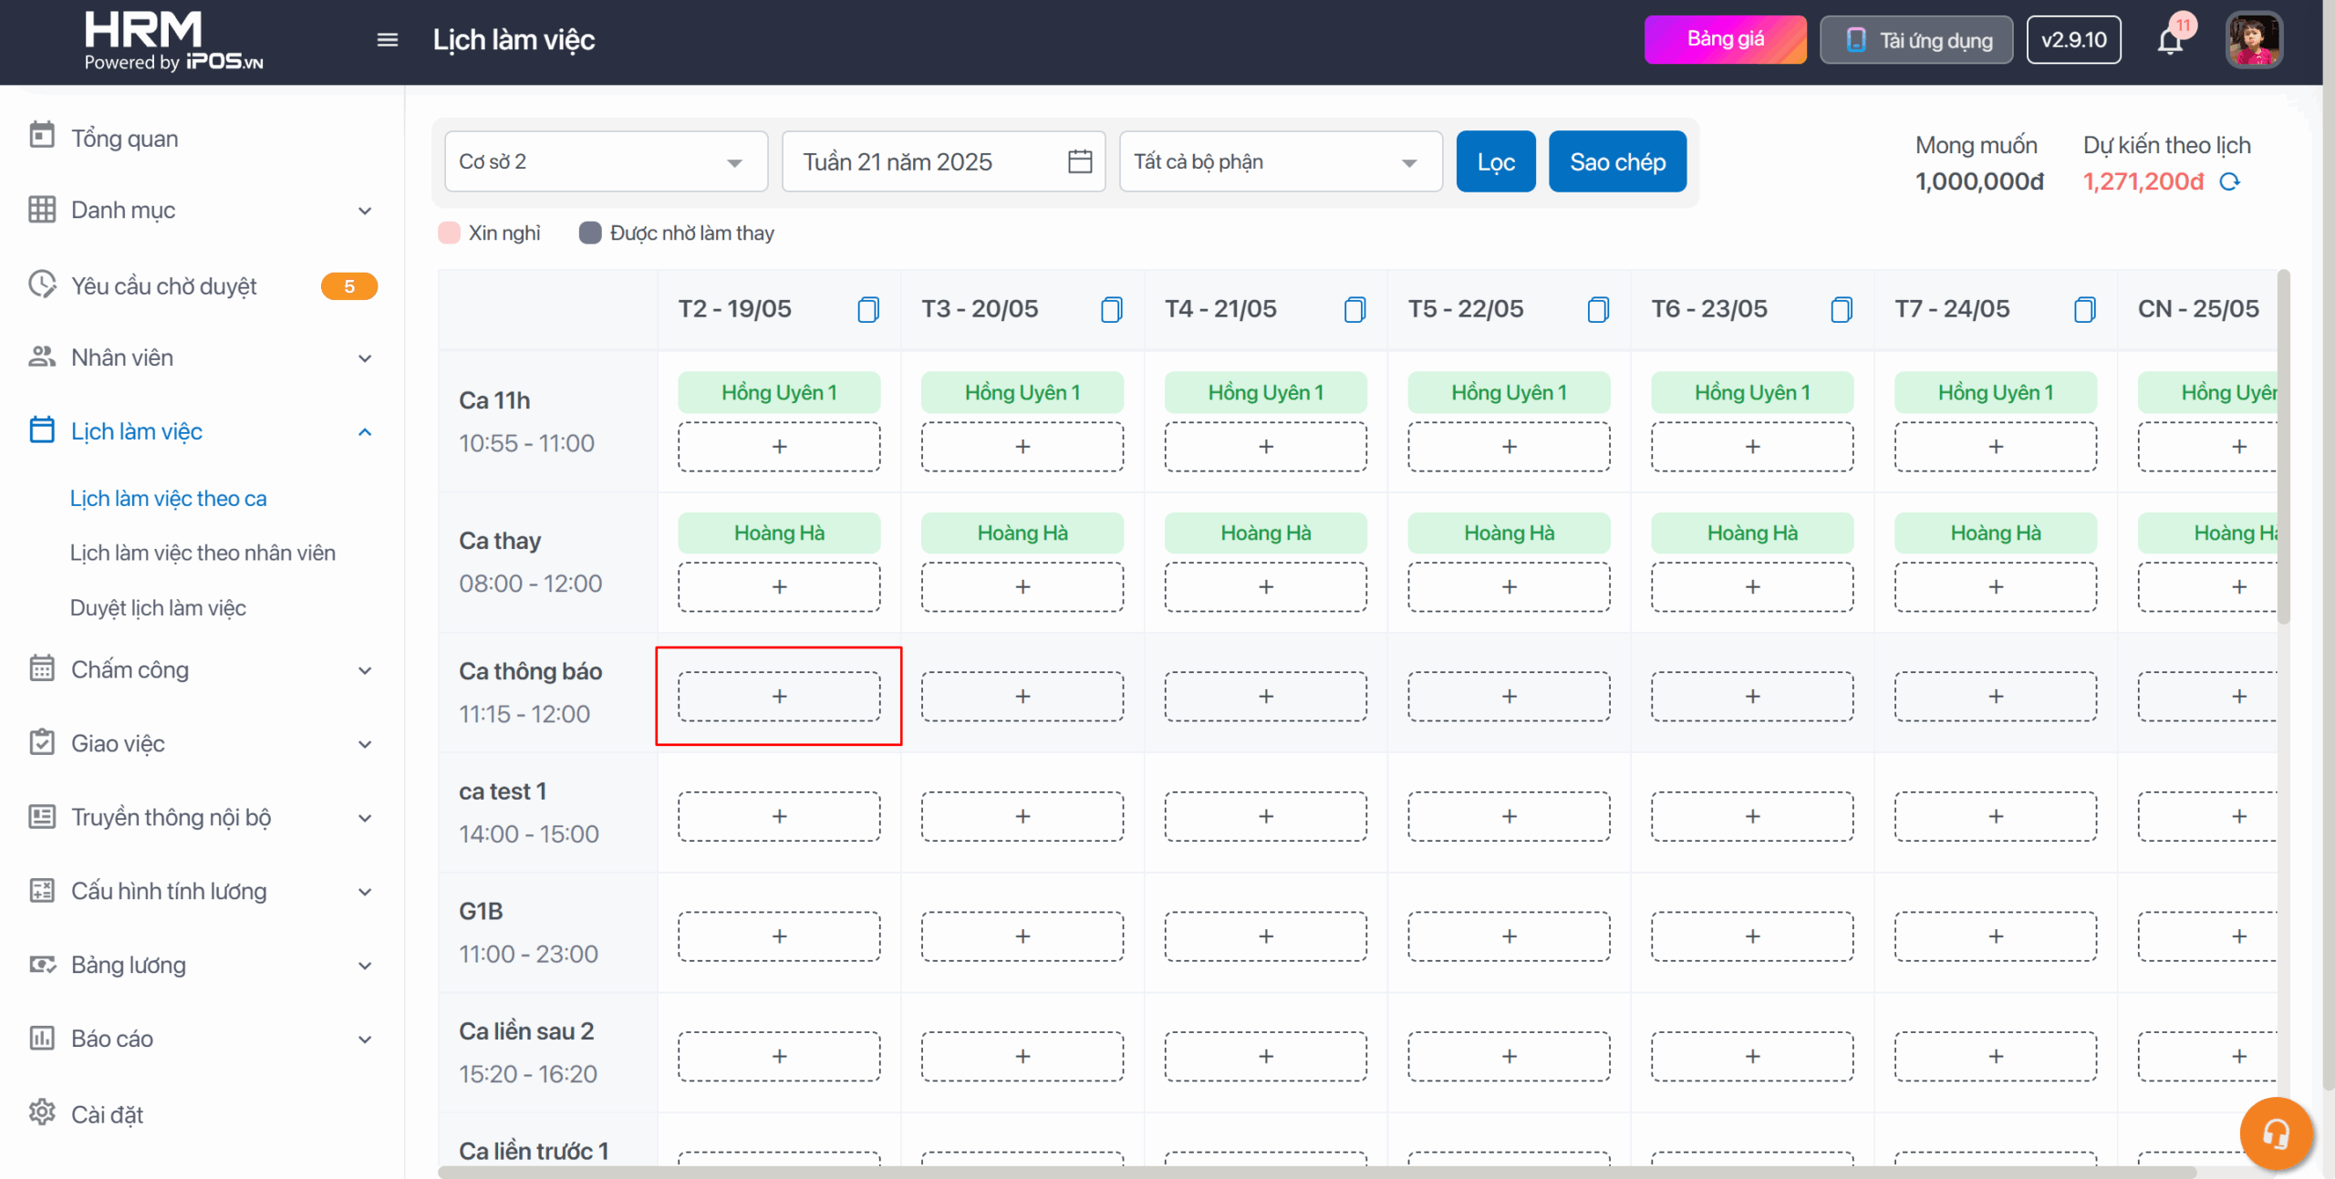Screen dimensions: 2335x1179
Task: Open the headset support chat button
Action: pyautogui.click(x=2276, y=1133)
